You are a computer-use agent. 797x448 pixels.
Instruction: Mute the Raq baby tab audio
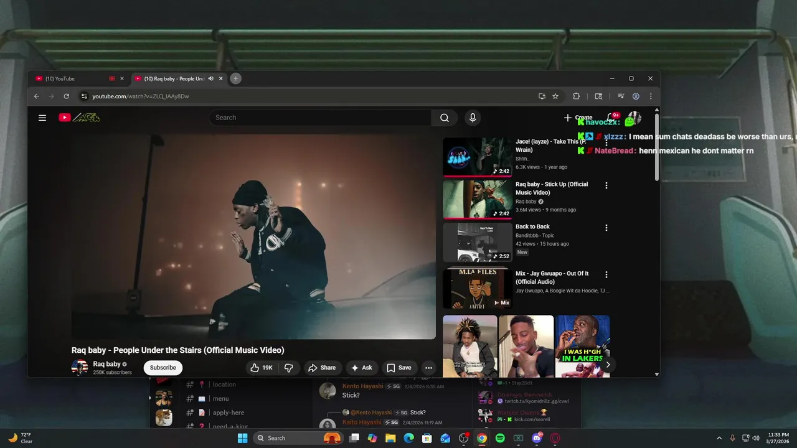coord(210,78)
